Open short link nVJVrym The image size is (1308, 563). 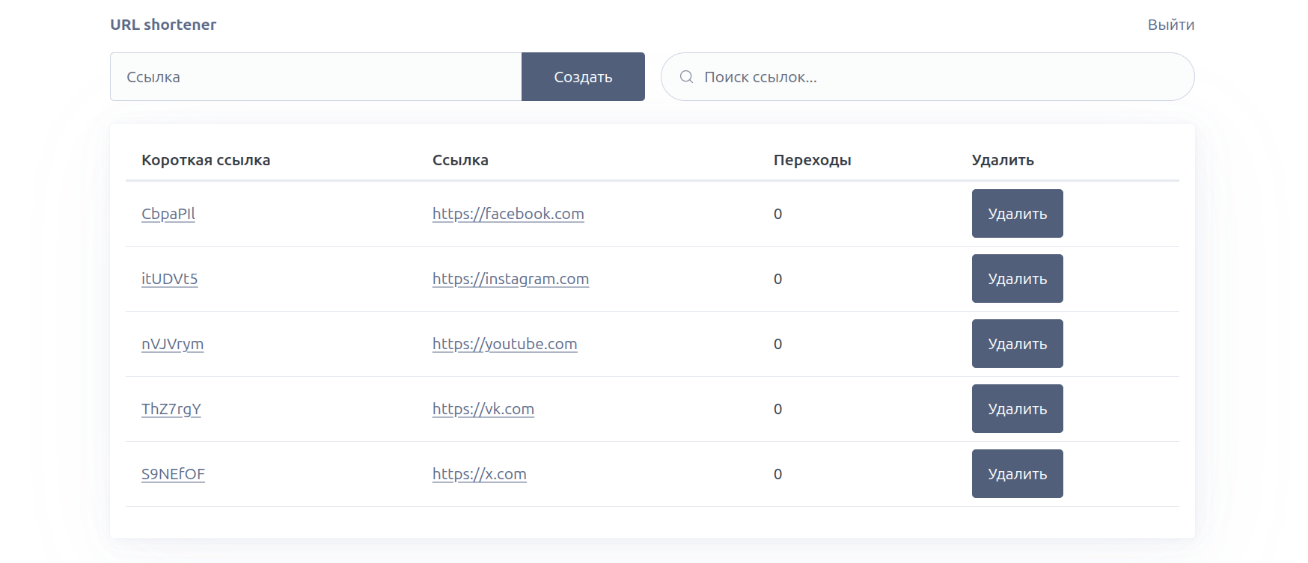[173, 344]
